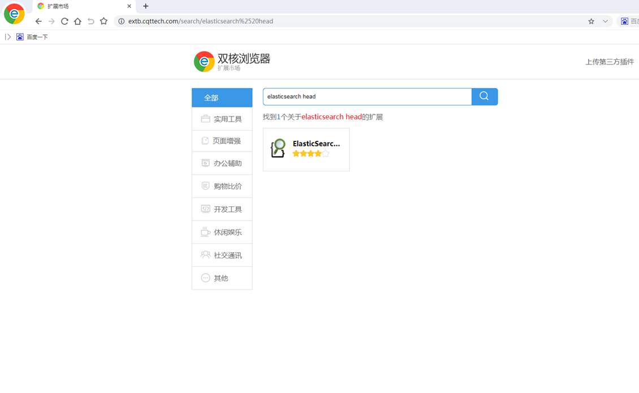
Task: Click the 扩展市场 subtitle under the page logo
Action: (x=228, y=68)
